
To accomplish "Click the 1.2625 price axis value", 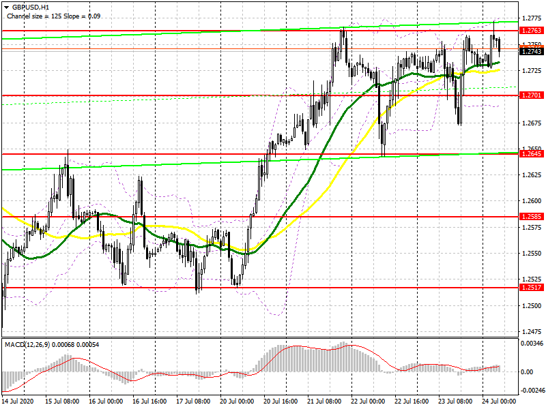I will [x=532, y=175].
